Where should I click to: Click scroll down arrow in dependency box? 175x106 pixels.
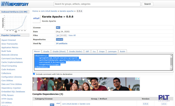pos(171,67)
